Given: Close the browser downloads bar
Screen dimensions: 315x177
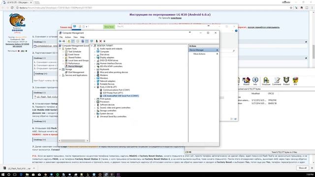Looking at the screenshot, I should coord(312,168).
